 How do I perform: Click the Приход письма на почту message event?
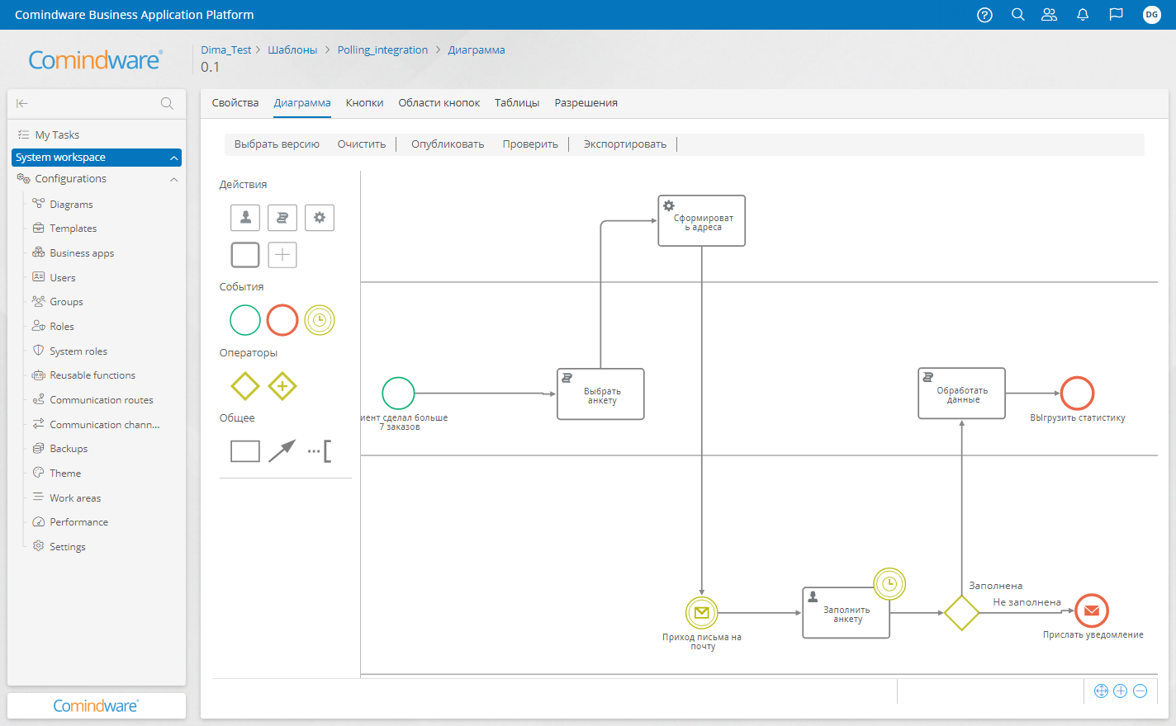point(702,613)
